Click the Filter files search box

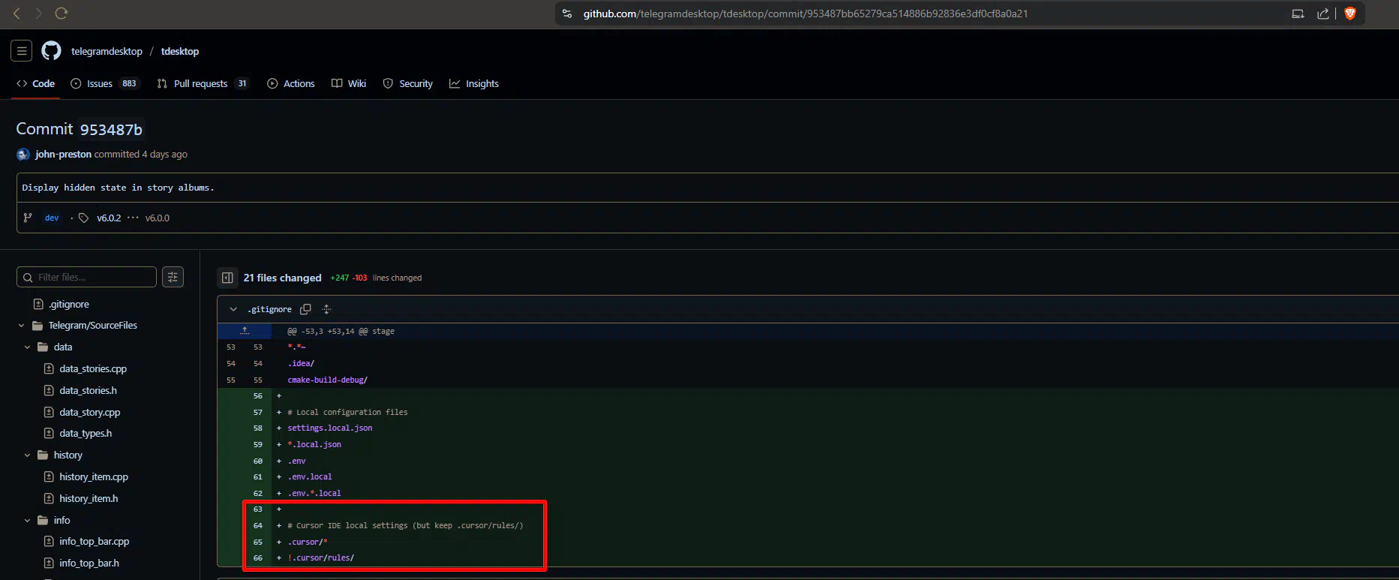tap(86, 277)
